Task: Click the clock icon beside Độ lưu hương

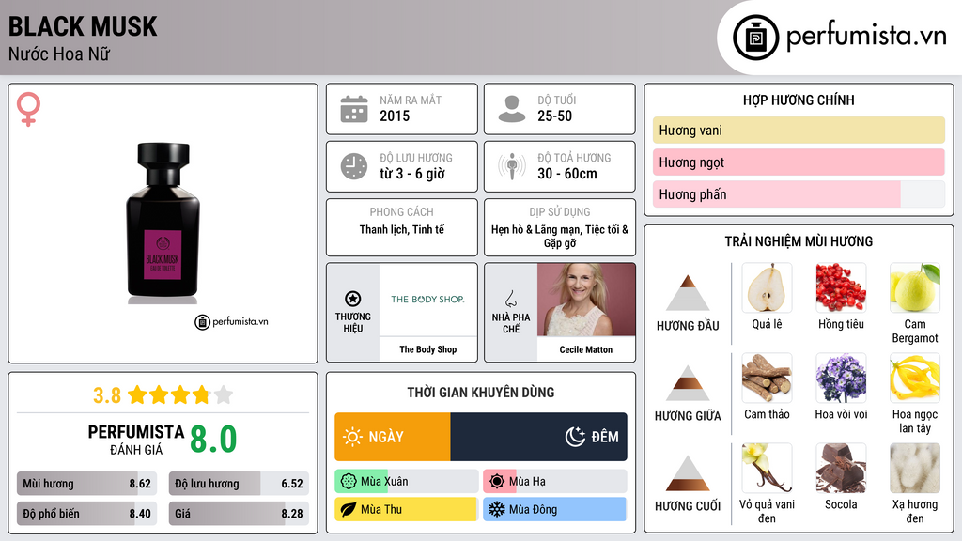Action: (x=354, y=166)
